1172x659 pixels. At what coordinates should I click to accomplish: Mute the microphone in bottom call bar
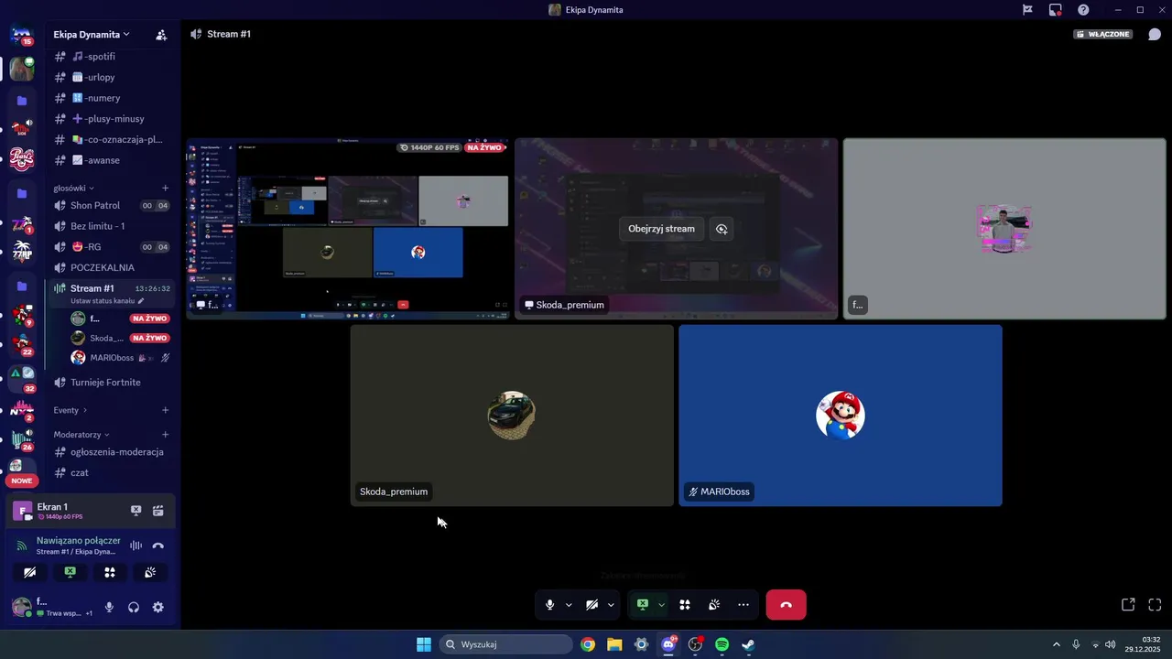pyautogui.click(x=549, y=605)
